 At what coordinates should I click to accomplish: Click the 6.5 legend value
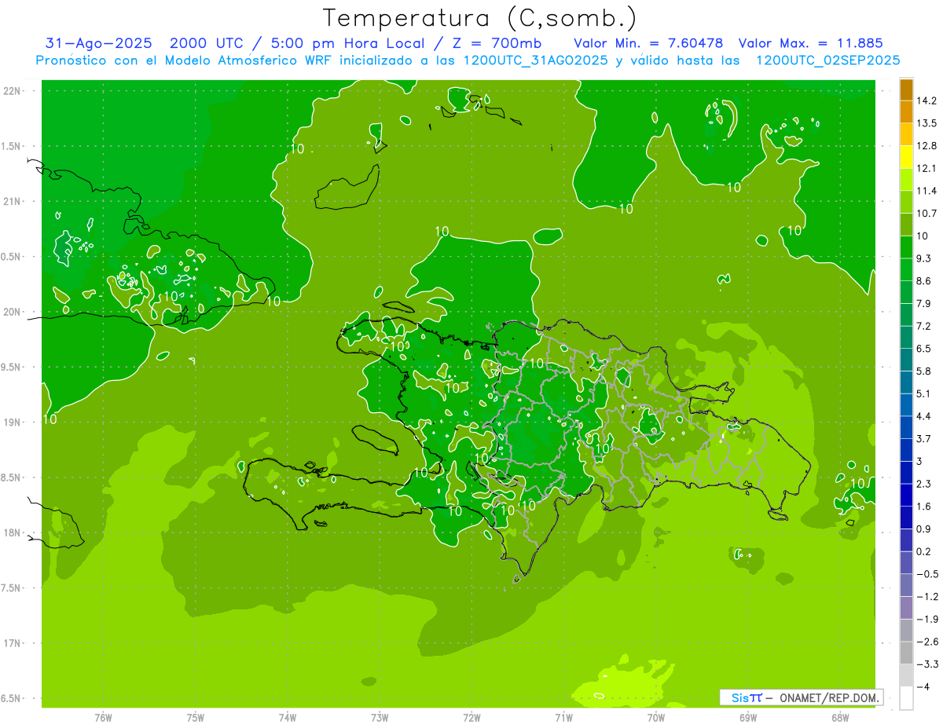coord(923,349)
